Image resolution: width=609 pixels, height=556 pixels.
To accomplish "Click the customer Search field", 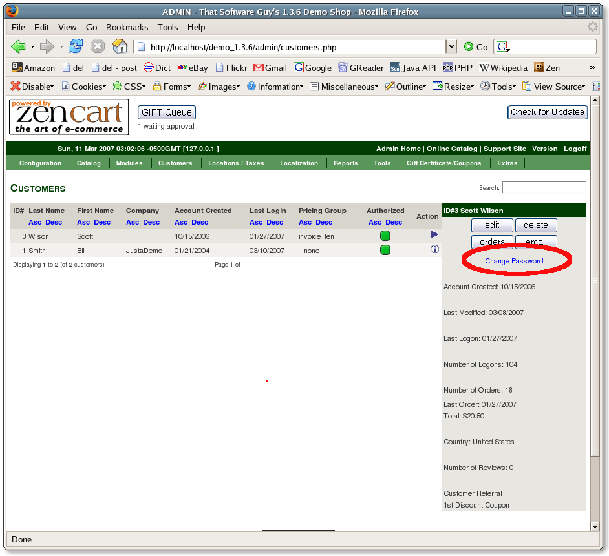I will 544,187.
